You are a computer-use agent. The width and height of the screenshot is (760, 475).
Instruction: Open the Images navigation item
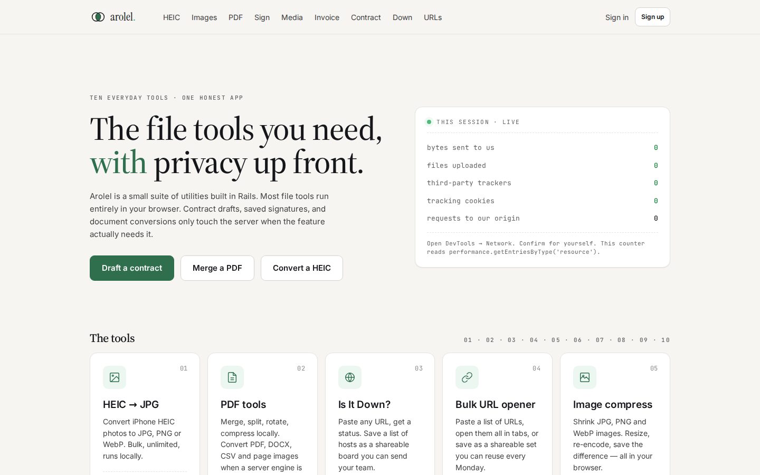(204, 17)
